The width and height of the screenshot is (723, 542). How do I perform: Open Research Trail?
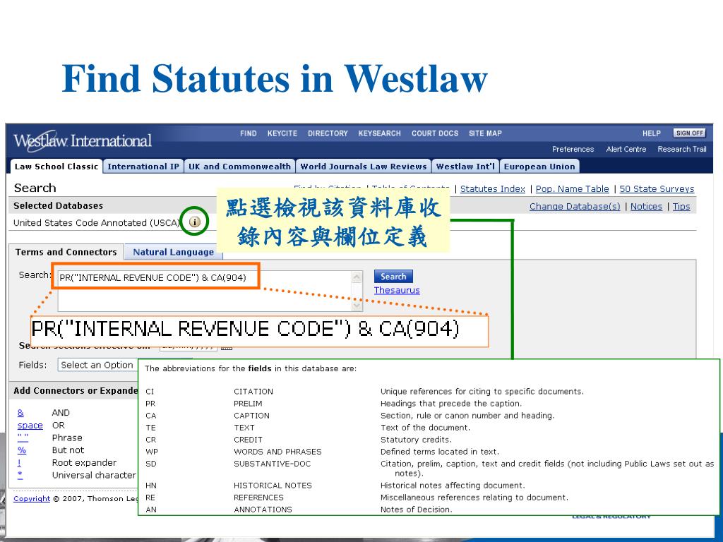(x=681, y=149)
